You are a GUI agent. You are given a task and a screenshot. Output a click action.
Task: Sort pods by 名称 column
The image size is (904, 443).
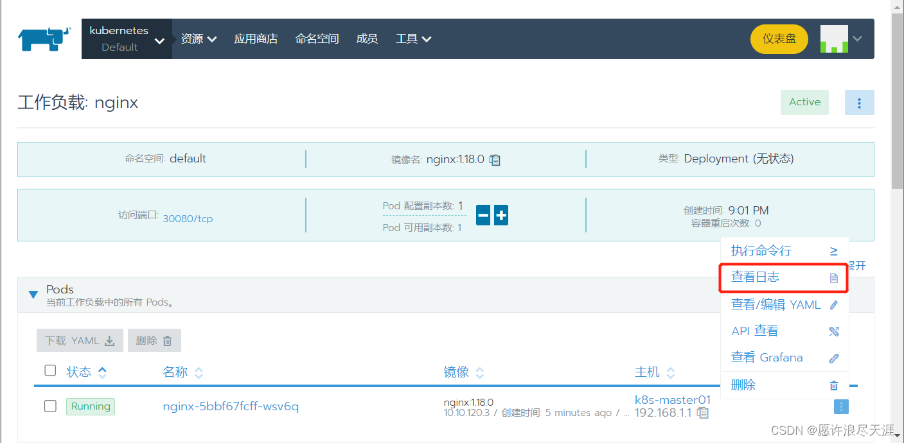(183, 372)
